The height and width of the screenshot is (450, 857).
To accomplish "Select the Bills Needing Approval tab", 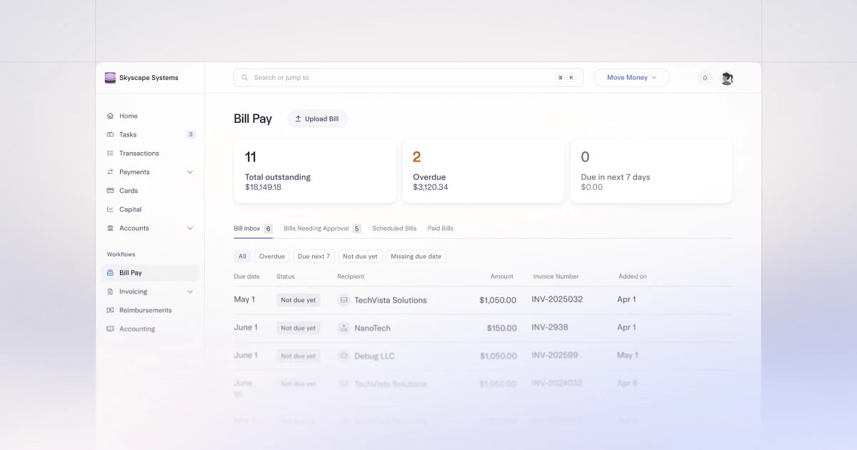I will 316,228.
